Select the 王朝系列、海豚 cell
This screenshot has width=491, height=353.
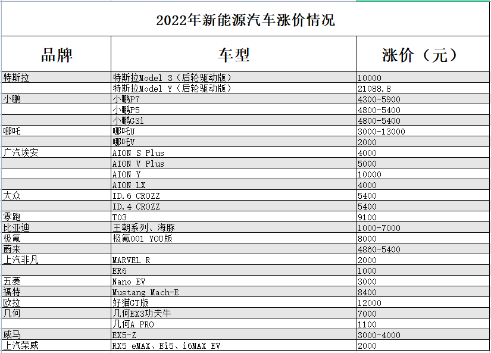[233, 228]
